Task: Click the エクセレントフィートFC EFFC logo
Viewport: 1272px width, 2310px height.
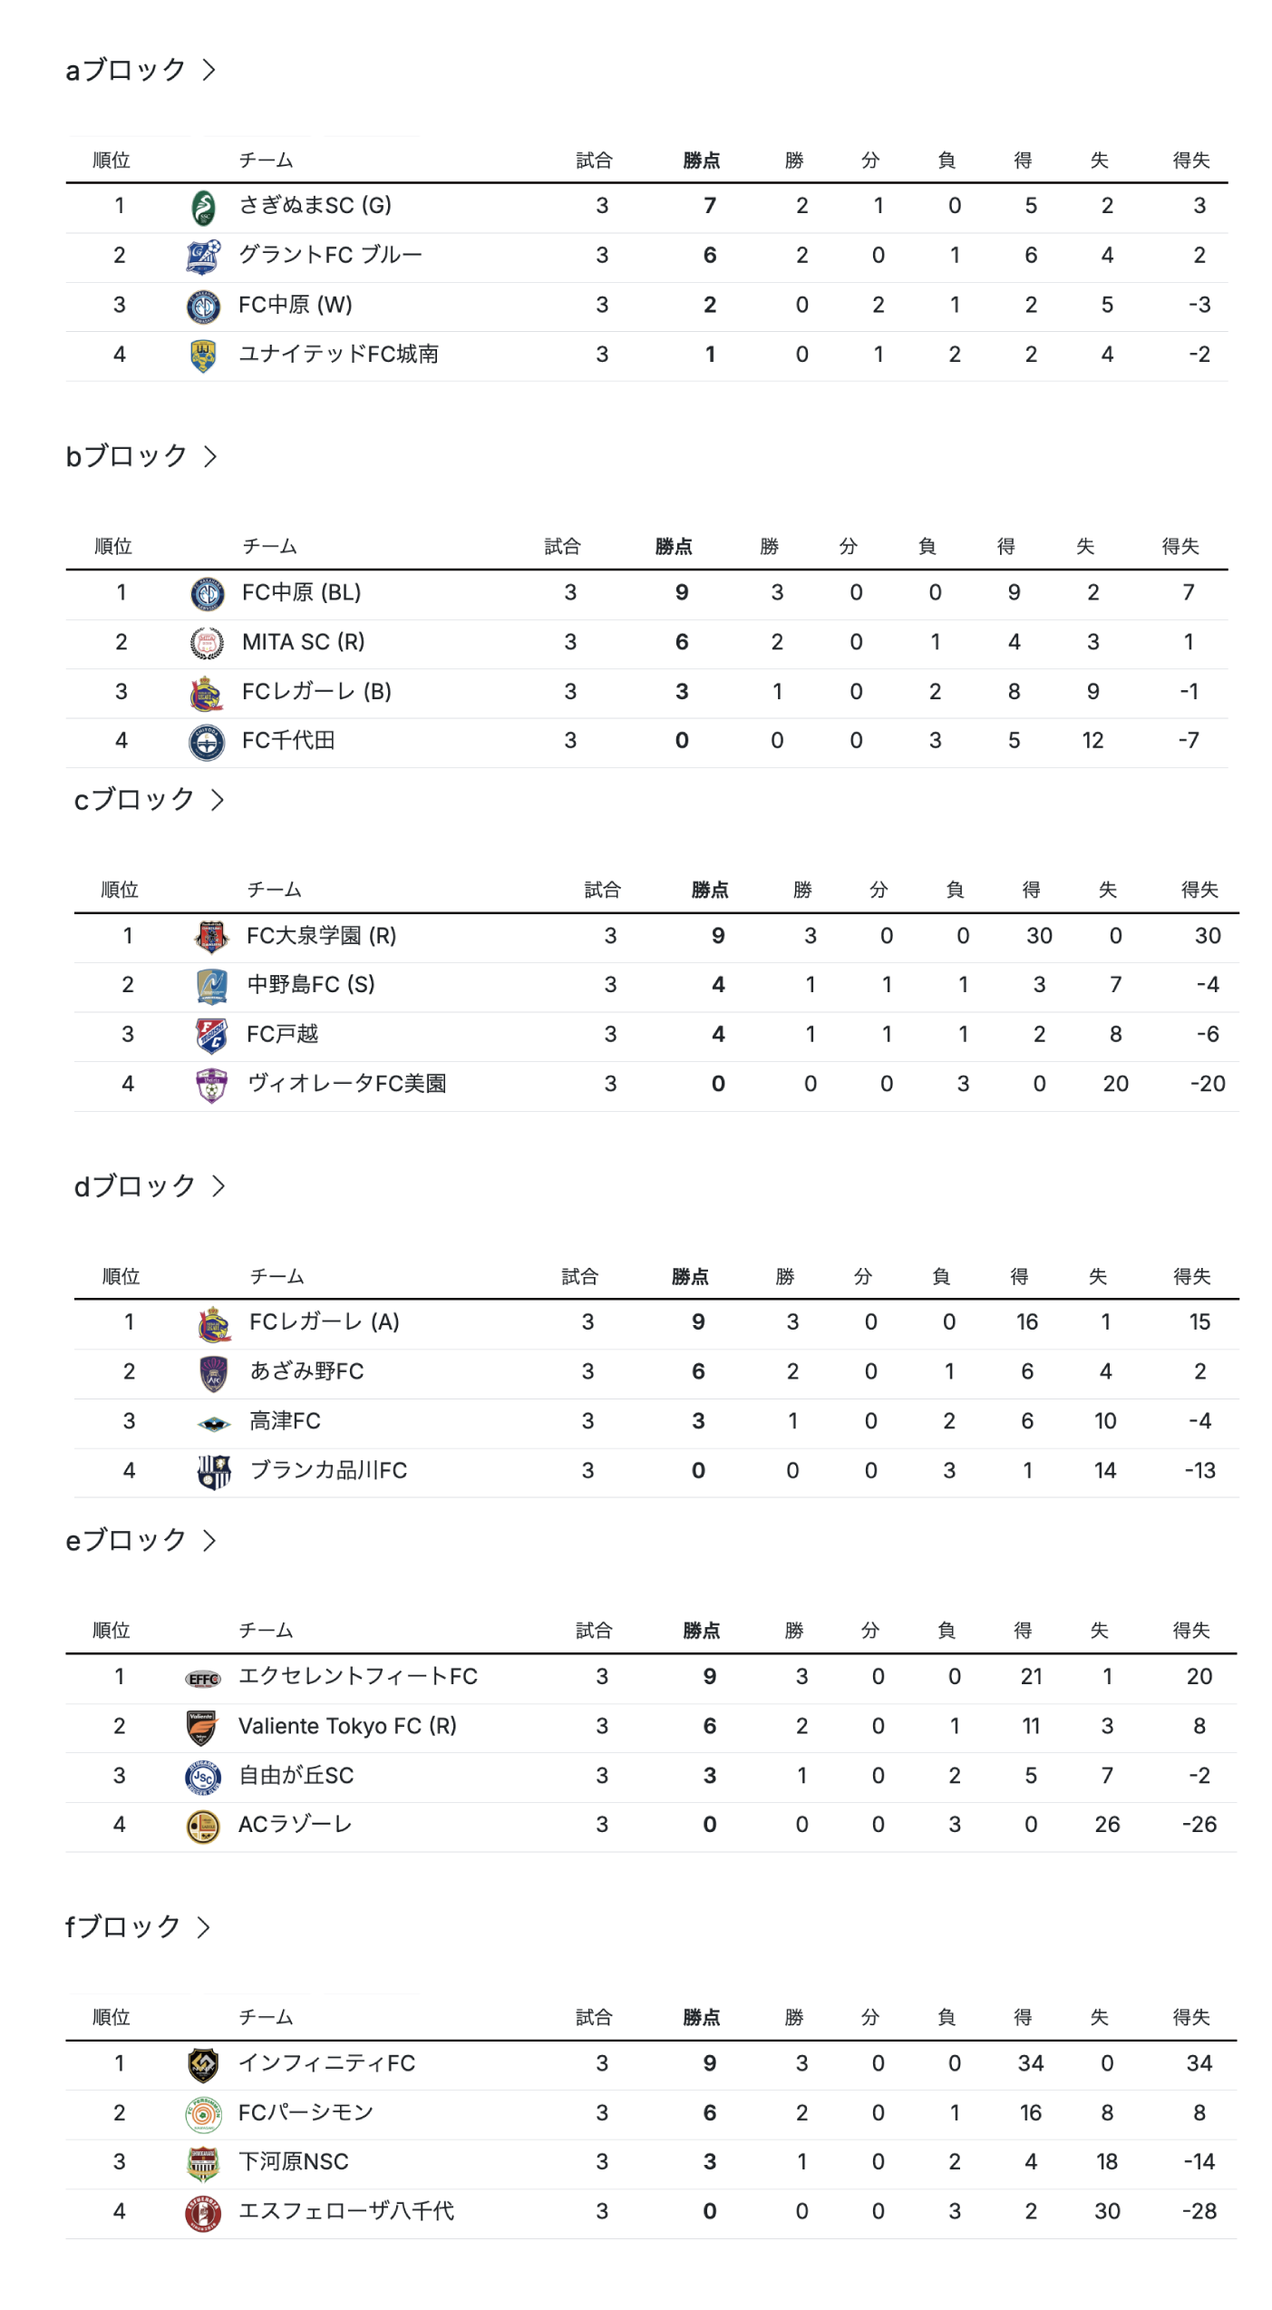Action: tap(203, 1679)
